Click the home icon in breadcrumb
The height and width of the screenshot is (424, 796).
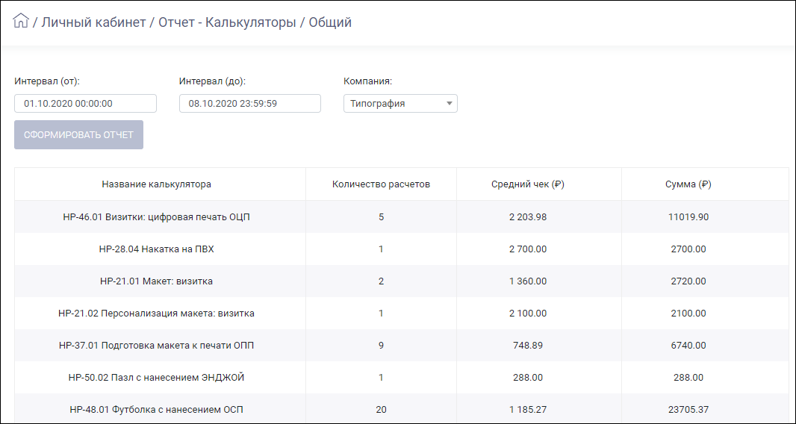point(21,22)
